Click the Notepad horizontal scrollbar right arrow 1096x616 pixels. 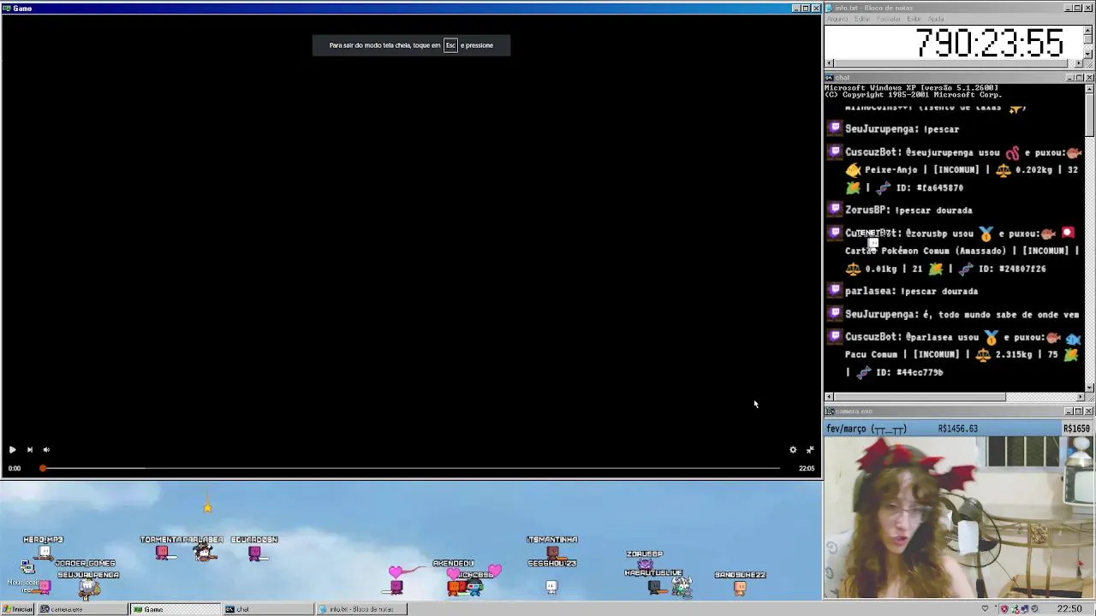click(x=1080, y=63)
